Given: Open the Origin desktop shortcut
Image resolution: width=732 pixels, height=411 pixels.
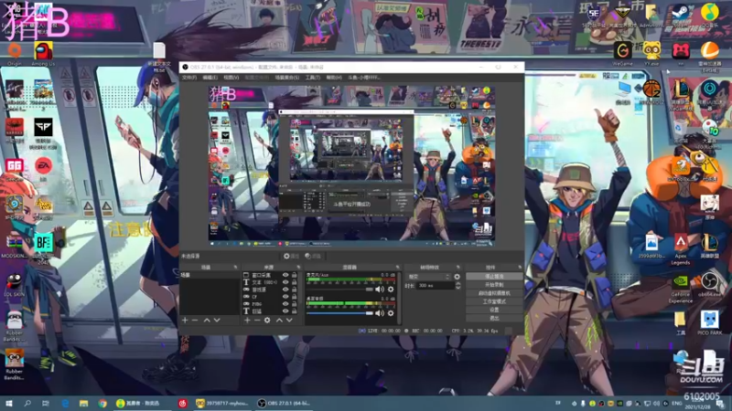Looking at the screenshot, I should tap(15, 54).
